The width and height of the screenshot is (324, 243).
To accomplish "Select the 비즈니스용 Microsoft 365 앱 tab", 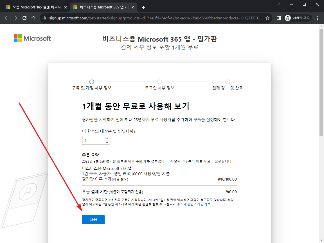I will (x=103, y=7).
